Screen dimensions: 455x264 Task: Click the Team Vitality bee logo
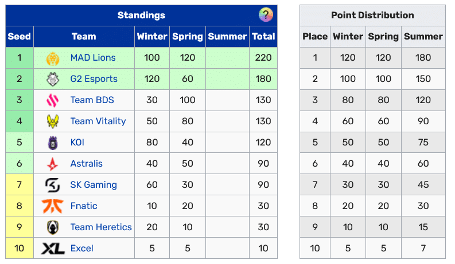[x=53, y=121]
